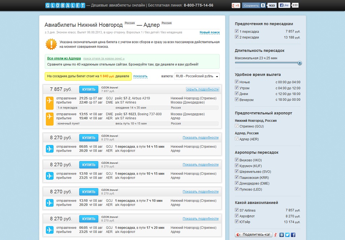Adjust the layover duration slider handle

300,63
